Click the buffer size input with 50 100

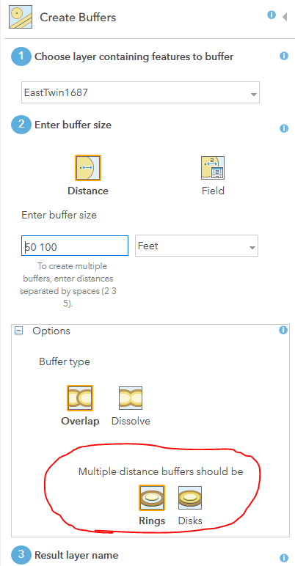pos(75,246)
